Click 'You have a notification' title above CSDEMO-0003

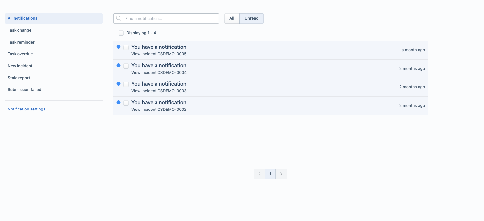pos(159,84)
